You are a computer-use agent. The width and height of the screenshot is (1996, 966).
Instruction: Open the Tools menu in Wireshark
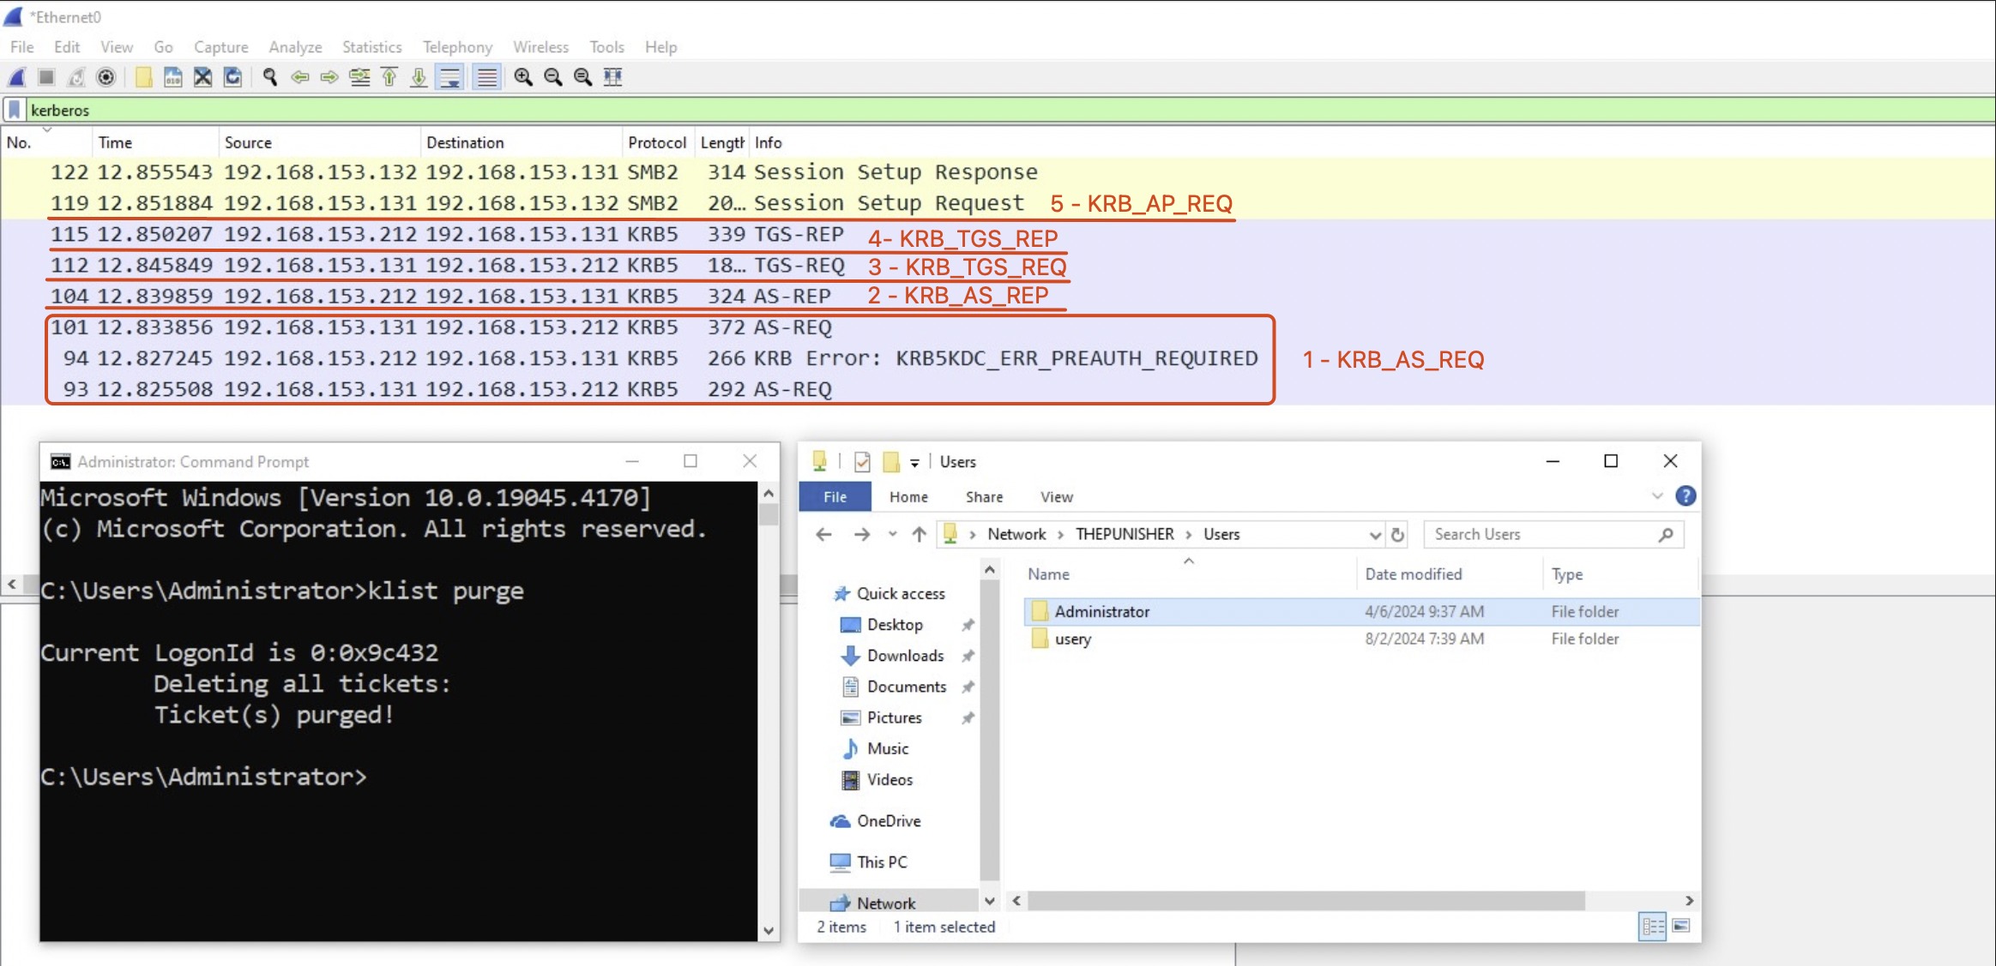point(606,47)
